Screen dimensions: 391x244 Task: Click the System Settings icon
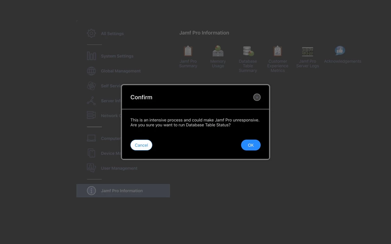[91, 56]
